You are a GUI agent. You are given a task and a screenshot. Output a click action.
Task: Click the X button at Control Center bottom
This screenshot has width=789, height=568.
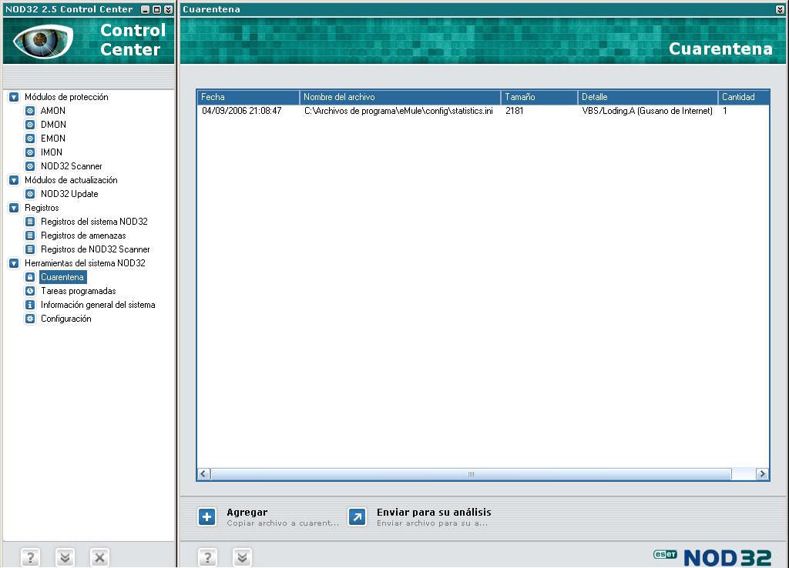click(99, 557)
